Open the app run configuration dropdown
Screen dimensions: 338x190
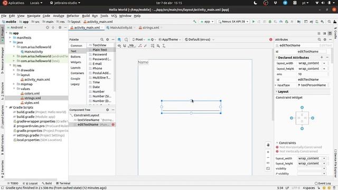point(207,22)
